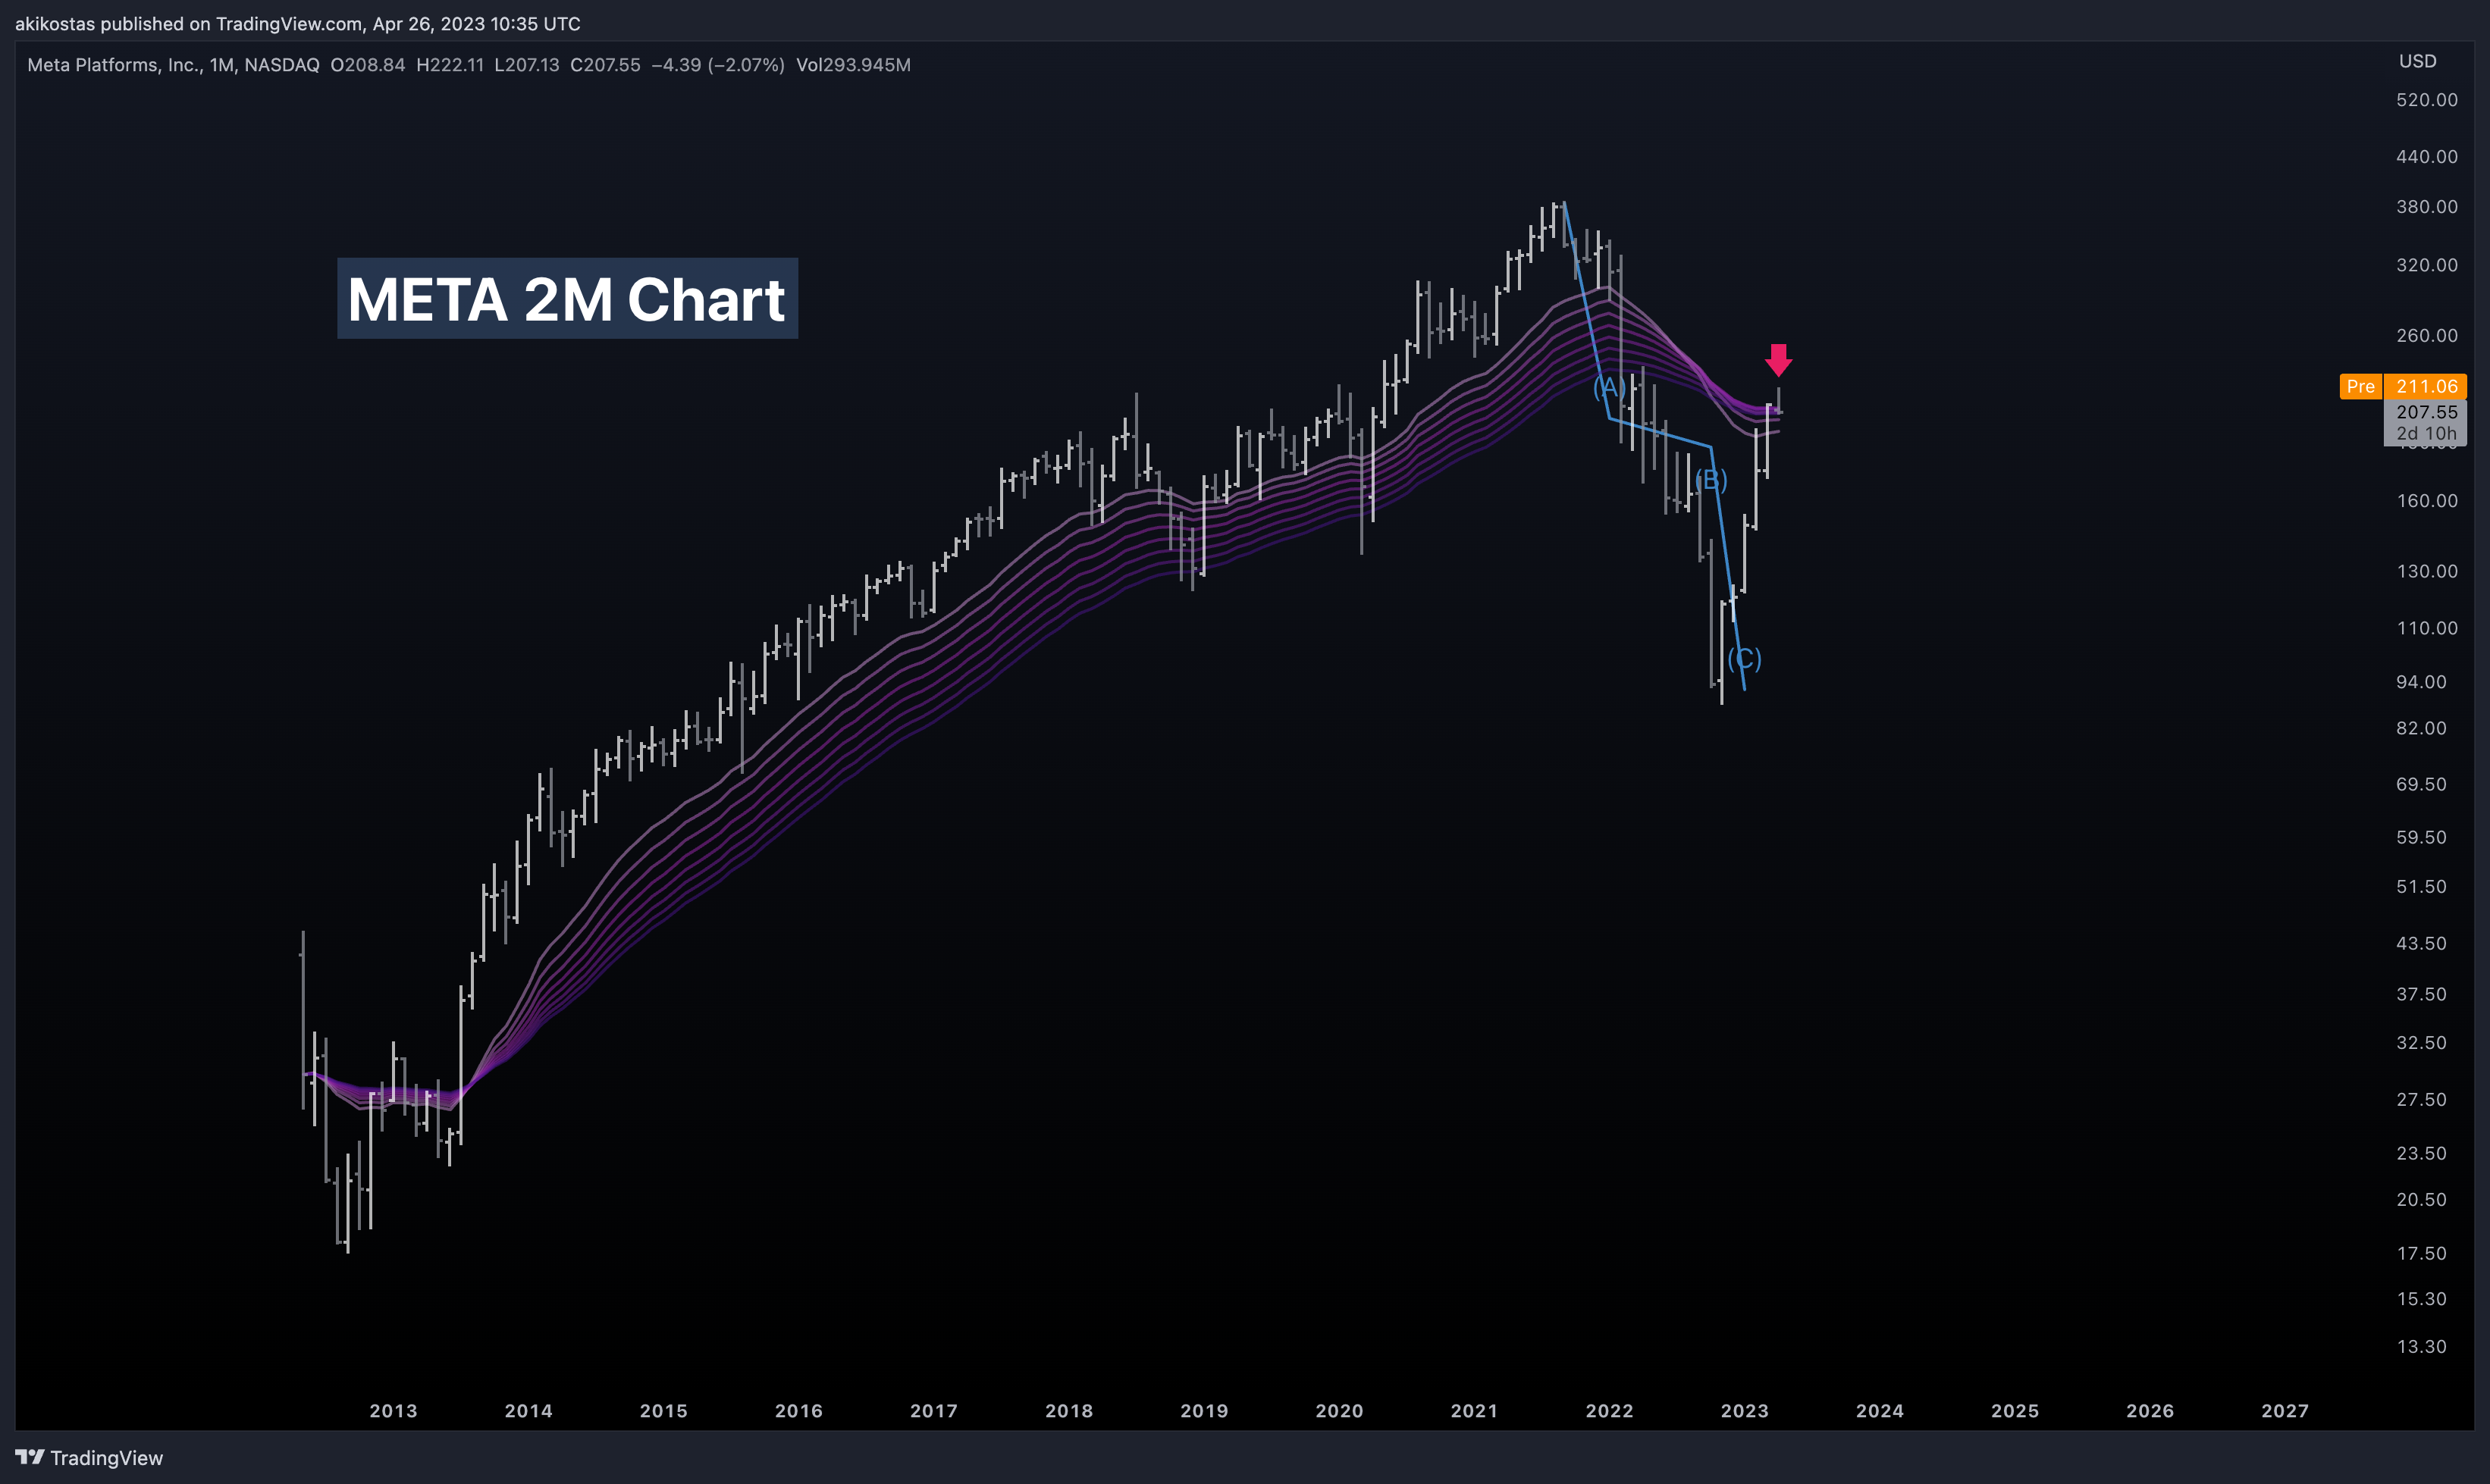The width and height of the screenshot is (2490, 1484).
Task: Click the 2019 time axis label
Action: point(1205,1410)
